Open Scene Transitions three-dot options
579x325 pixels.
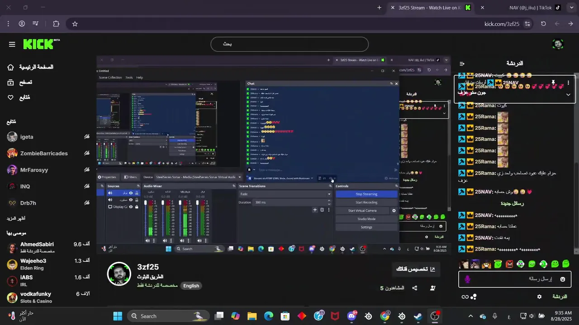329,210
